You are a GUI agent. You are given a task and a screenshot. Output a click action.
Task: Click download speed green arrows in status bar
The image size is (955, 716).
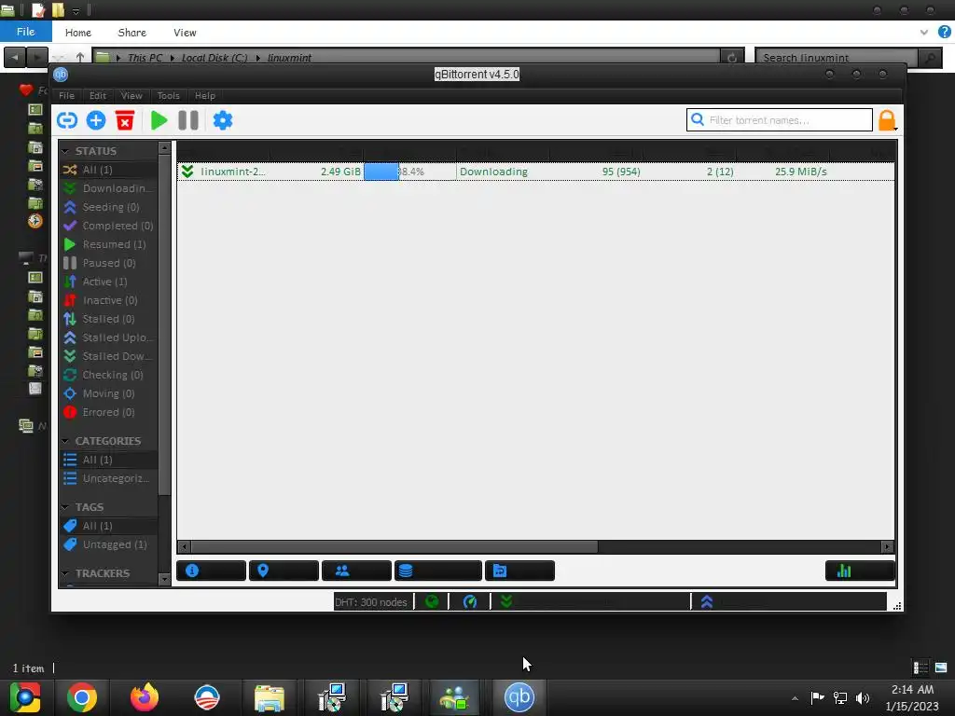click(x=506, y=601)
